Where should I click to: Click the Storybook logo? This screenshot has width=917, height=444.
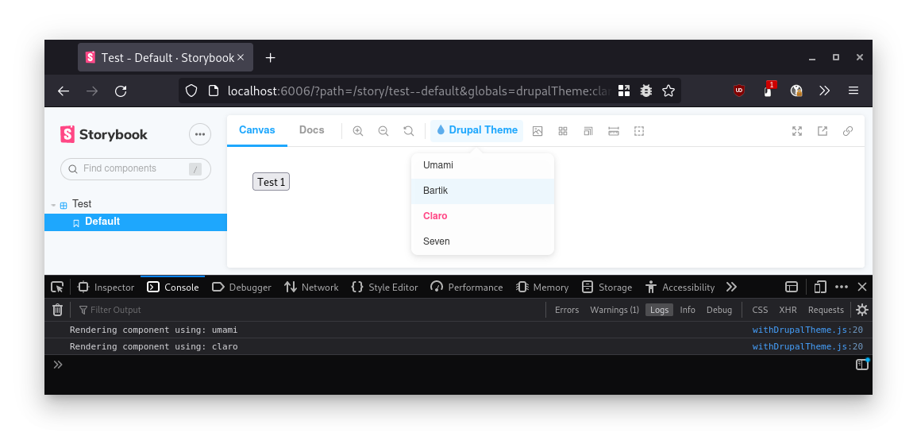103,134
